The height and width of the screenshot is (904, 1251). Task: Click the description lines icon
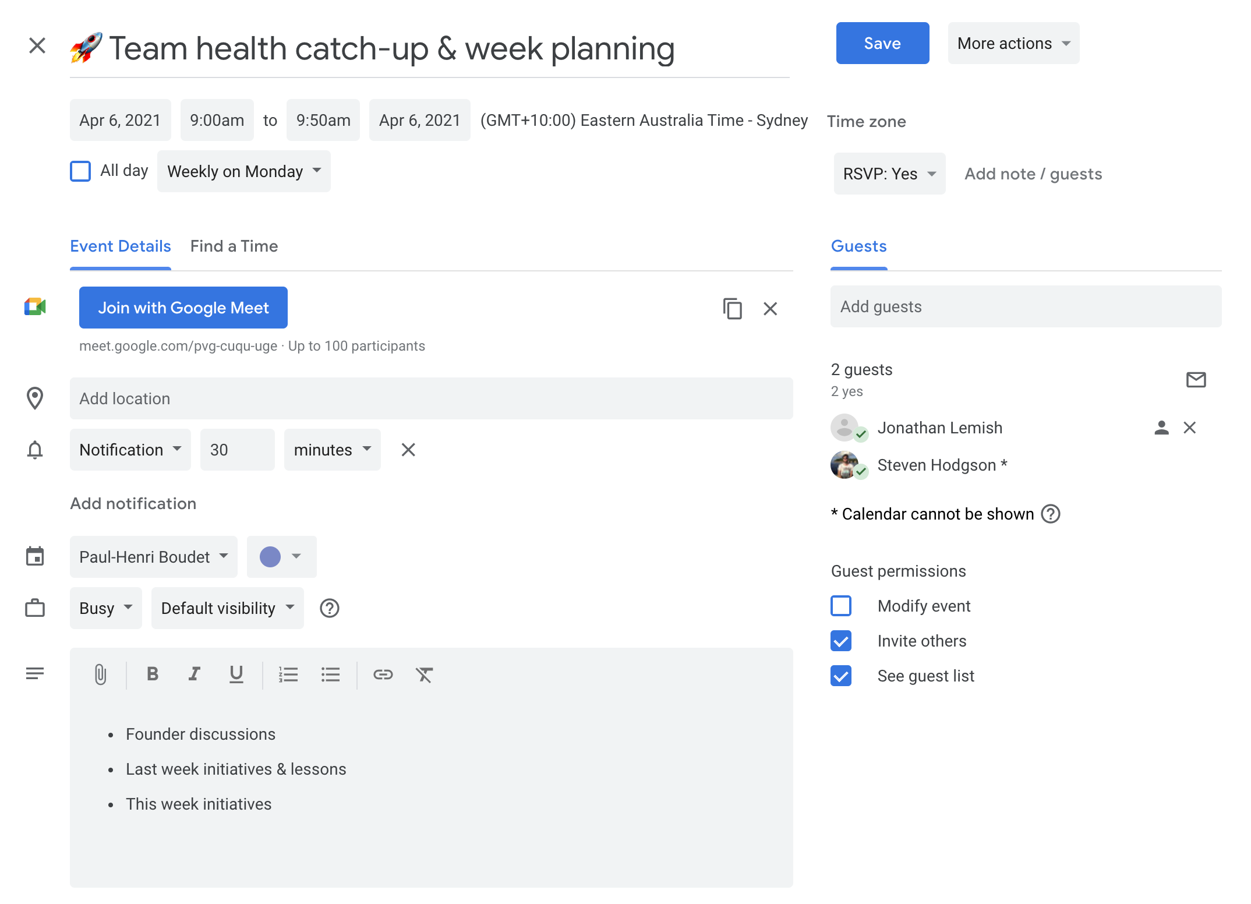point(35,674)
